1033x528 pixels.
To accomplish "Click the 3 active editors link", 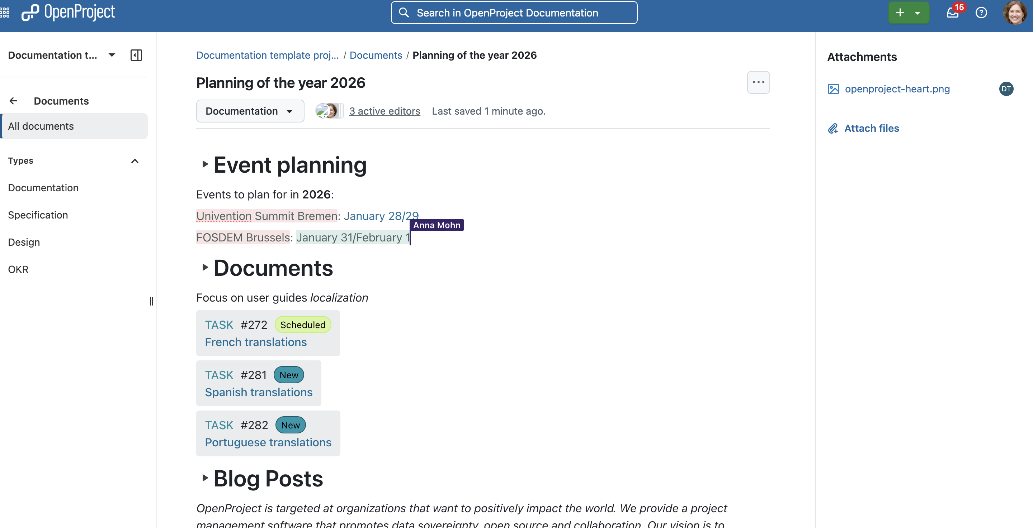I will pyautogui.click(x=384, y=111).
